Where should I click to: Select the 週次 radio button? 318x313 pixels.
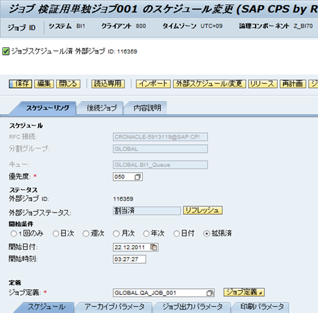point(86,233)
